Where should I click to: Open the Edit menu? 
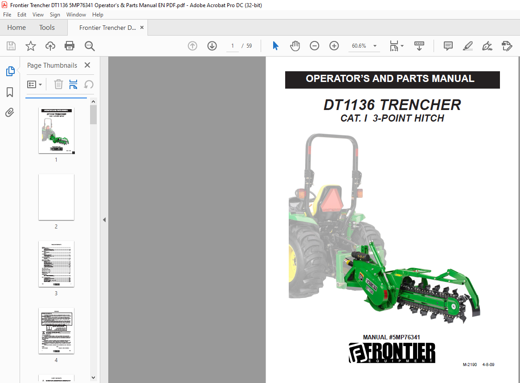22,15
